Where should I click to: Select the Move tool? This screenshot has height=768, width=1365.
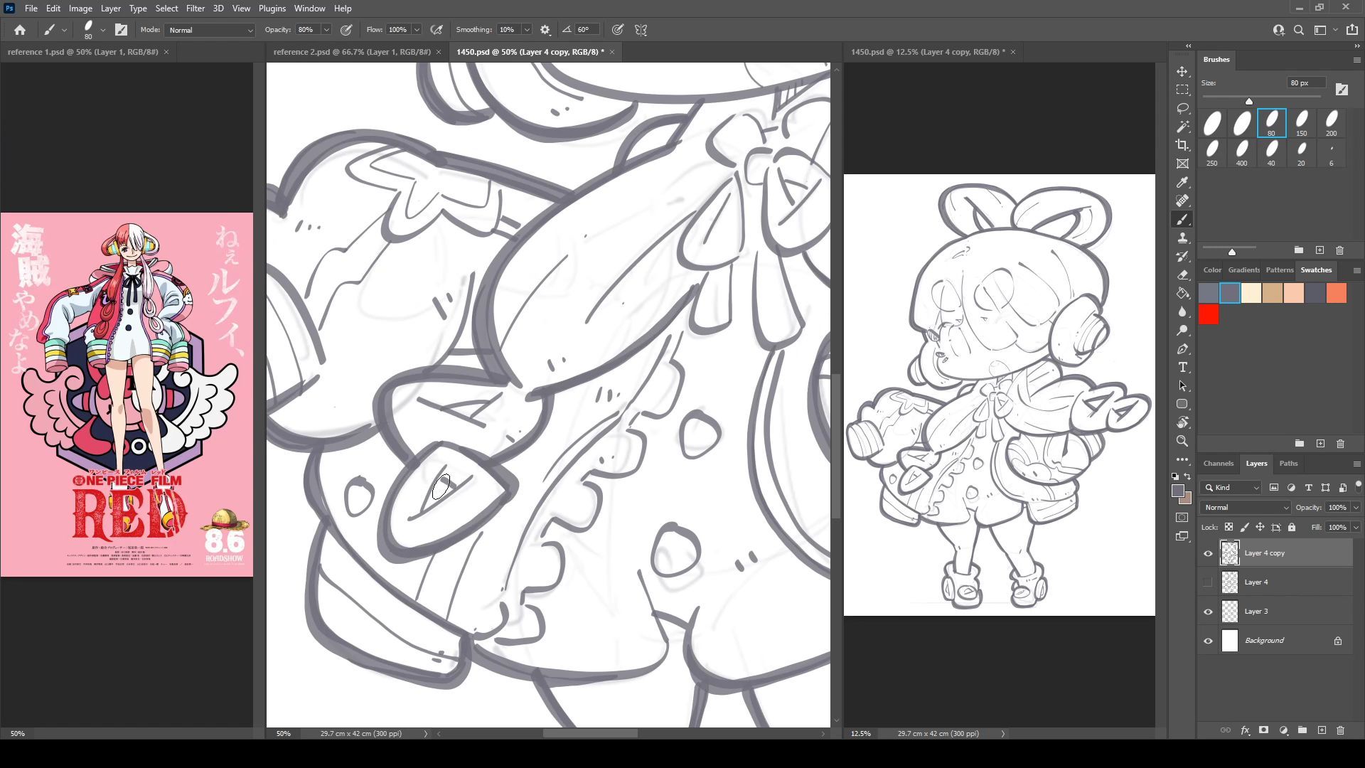coord(1182,72)
